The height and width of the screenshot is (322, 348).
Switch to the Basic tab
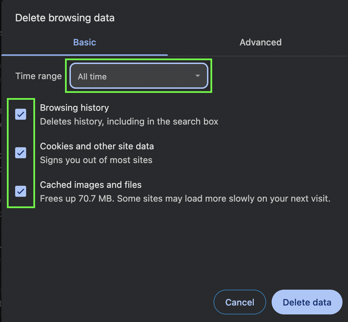(85, 42)
